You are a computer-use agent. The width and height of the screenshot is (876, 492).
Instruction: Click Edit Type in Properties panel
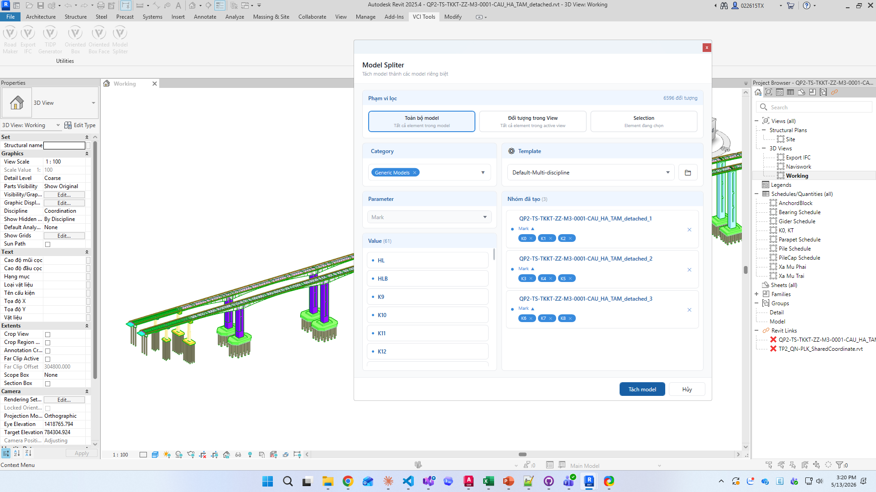click(80, 125)
